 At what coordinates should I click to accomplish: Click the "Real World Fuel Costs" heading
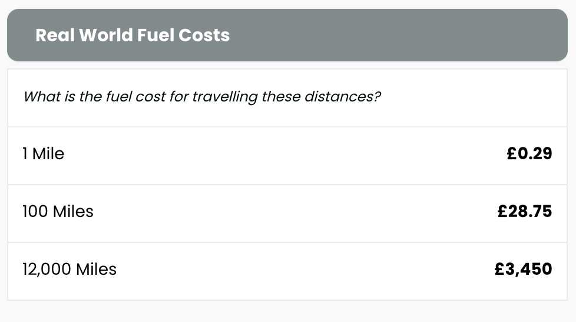click(133, 35)
